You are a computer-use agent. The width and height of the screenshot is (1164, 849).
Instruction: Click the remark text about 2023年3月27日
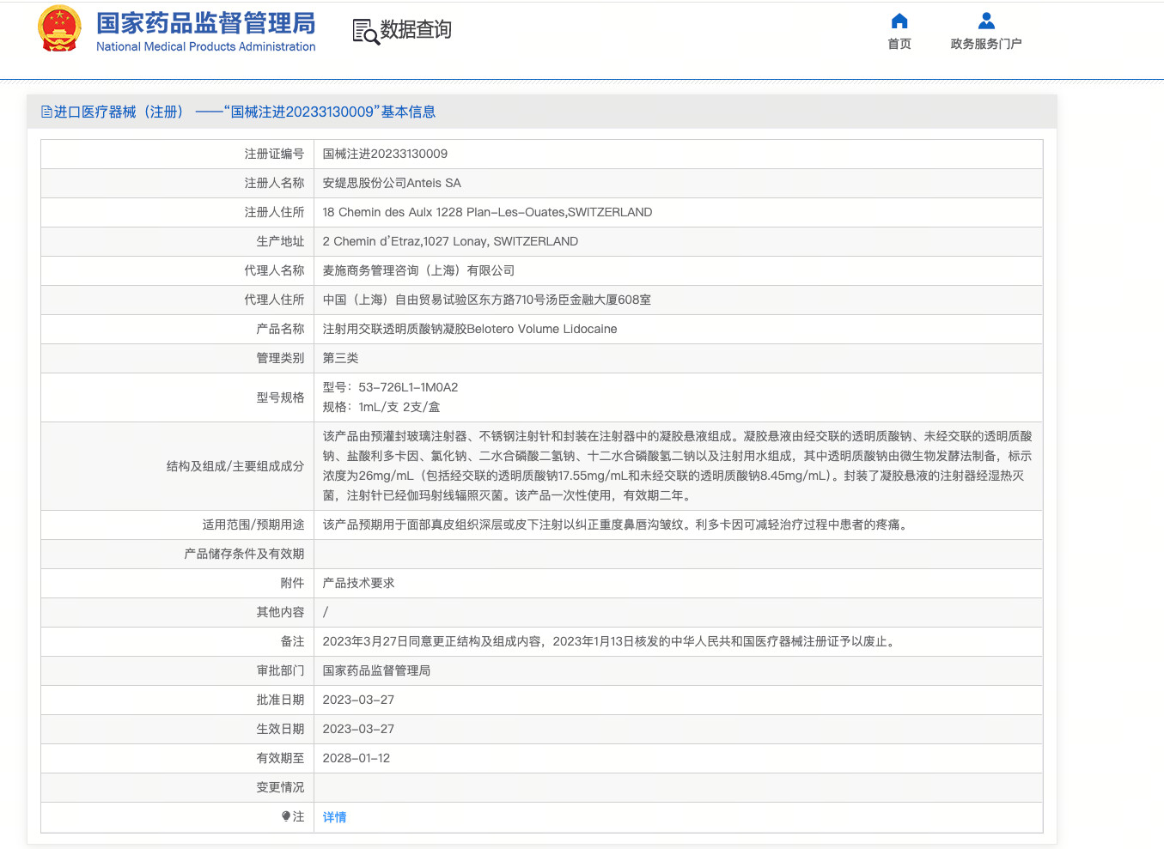tap(610, 641)
